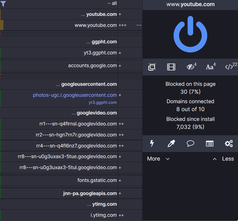Toggle JavaScript blocking code icon
The height and width of the screenshot is (221, 238).
tap(231, 66)
